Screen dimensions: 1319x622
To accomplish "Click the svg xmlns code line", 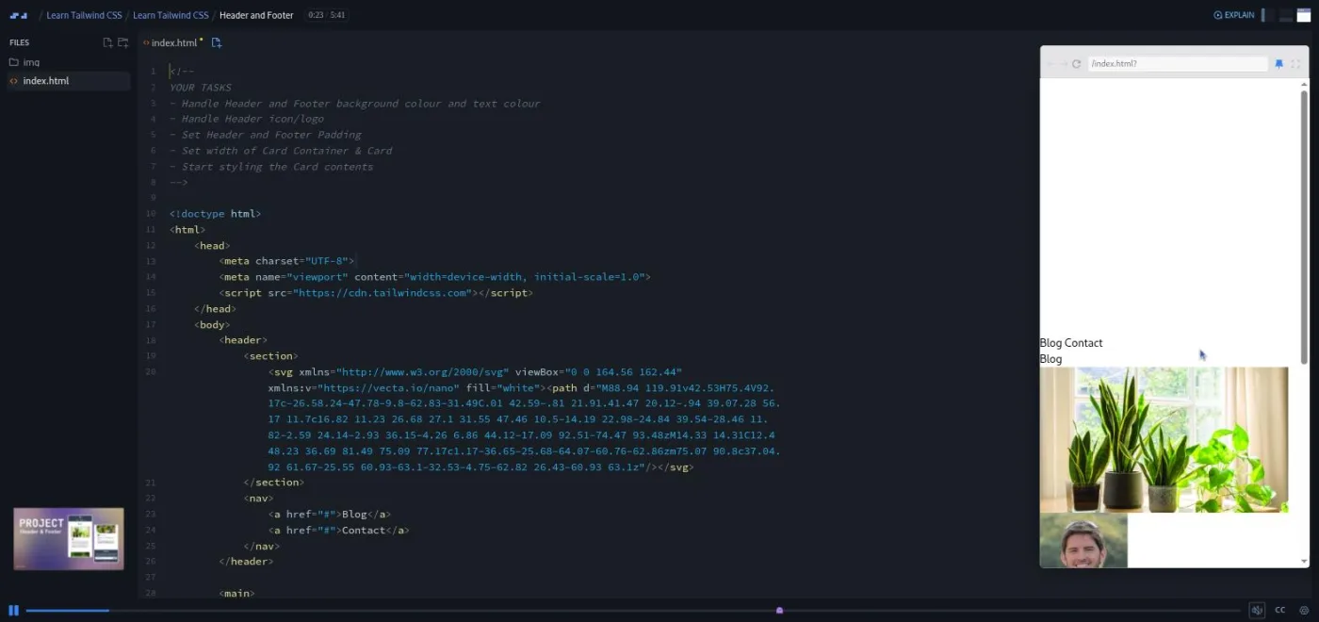I will tap(475, 372).
